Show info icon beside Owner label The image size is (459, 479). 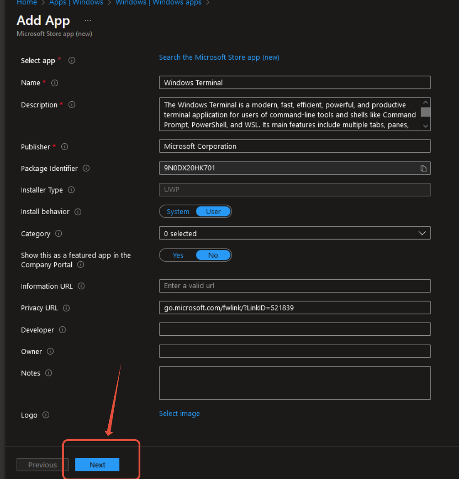tap(51, 351)
